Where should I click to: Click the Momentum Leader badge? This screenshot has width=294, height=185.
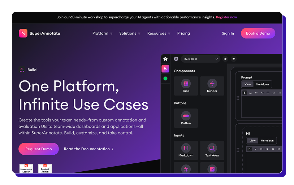pos(26,168)
